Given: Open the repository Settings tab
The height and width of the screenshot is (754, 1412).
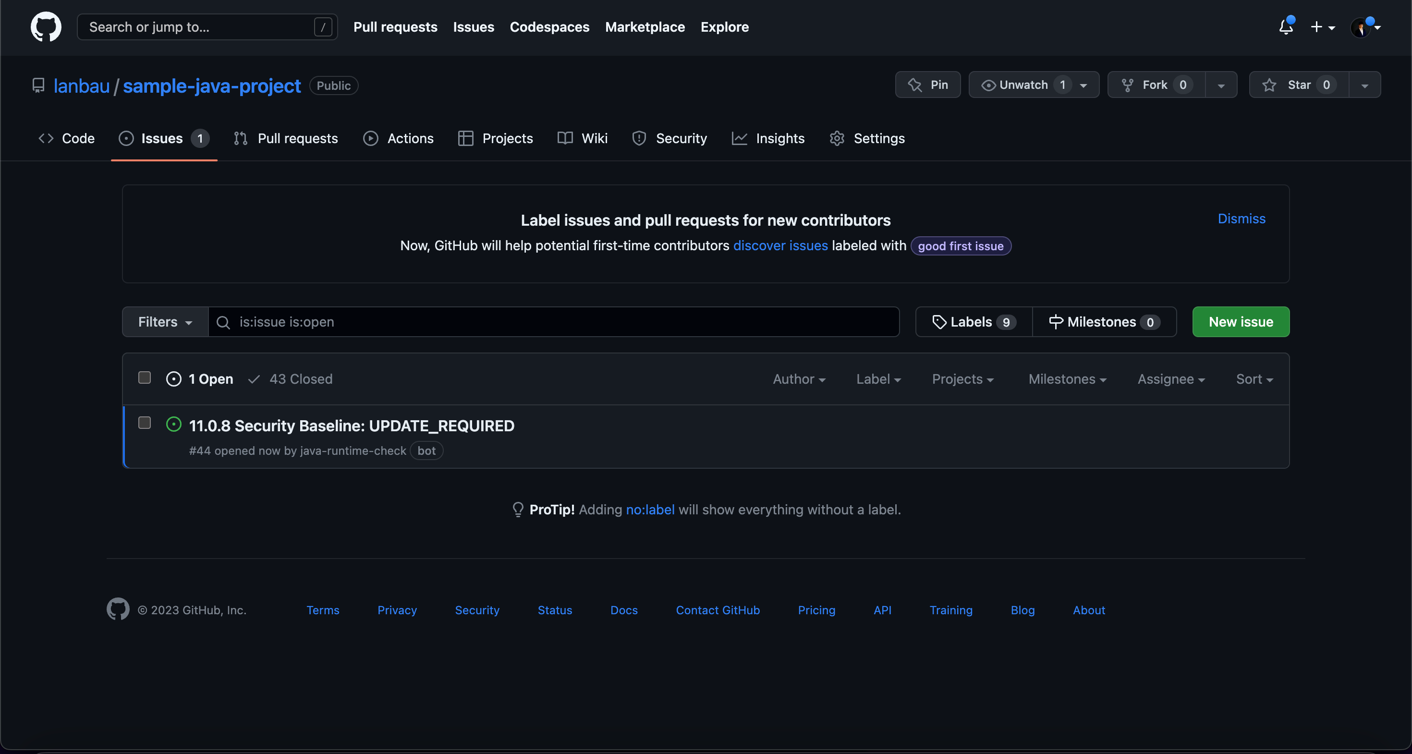Looking at the screenshot, I should (867, 139).
